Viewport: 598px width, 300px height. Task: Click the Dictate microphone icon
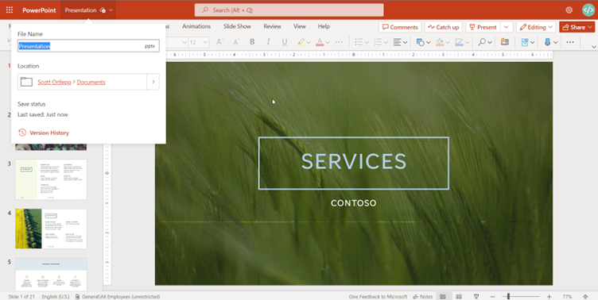click(x=547, y=42)
